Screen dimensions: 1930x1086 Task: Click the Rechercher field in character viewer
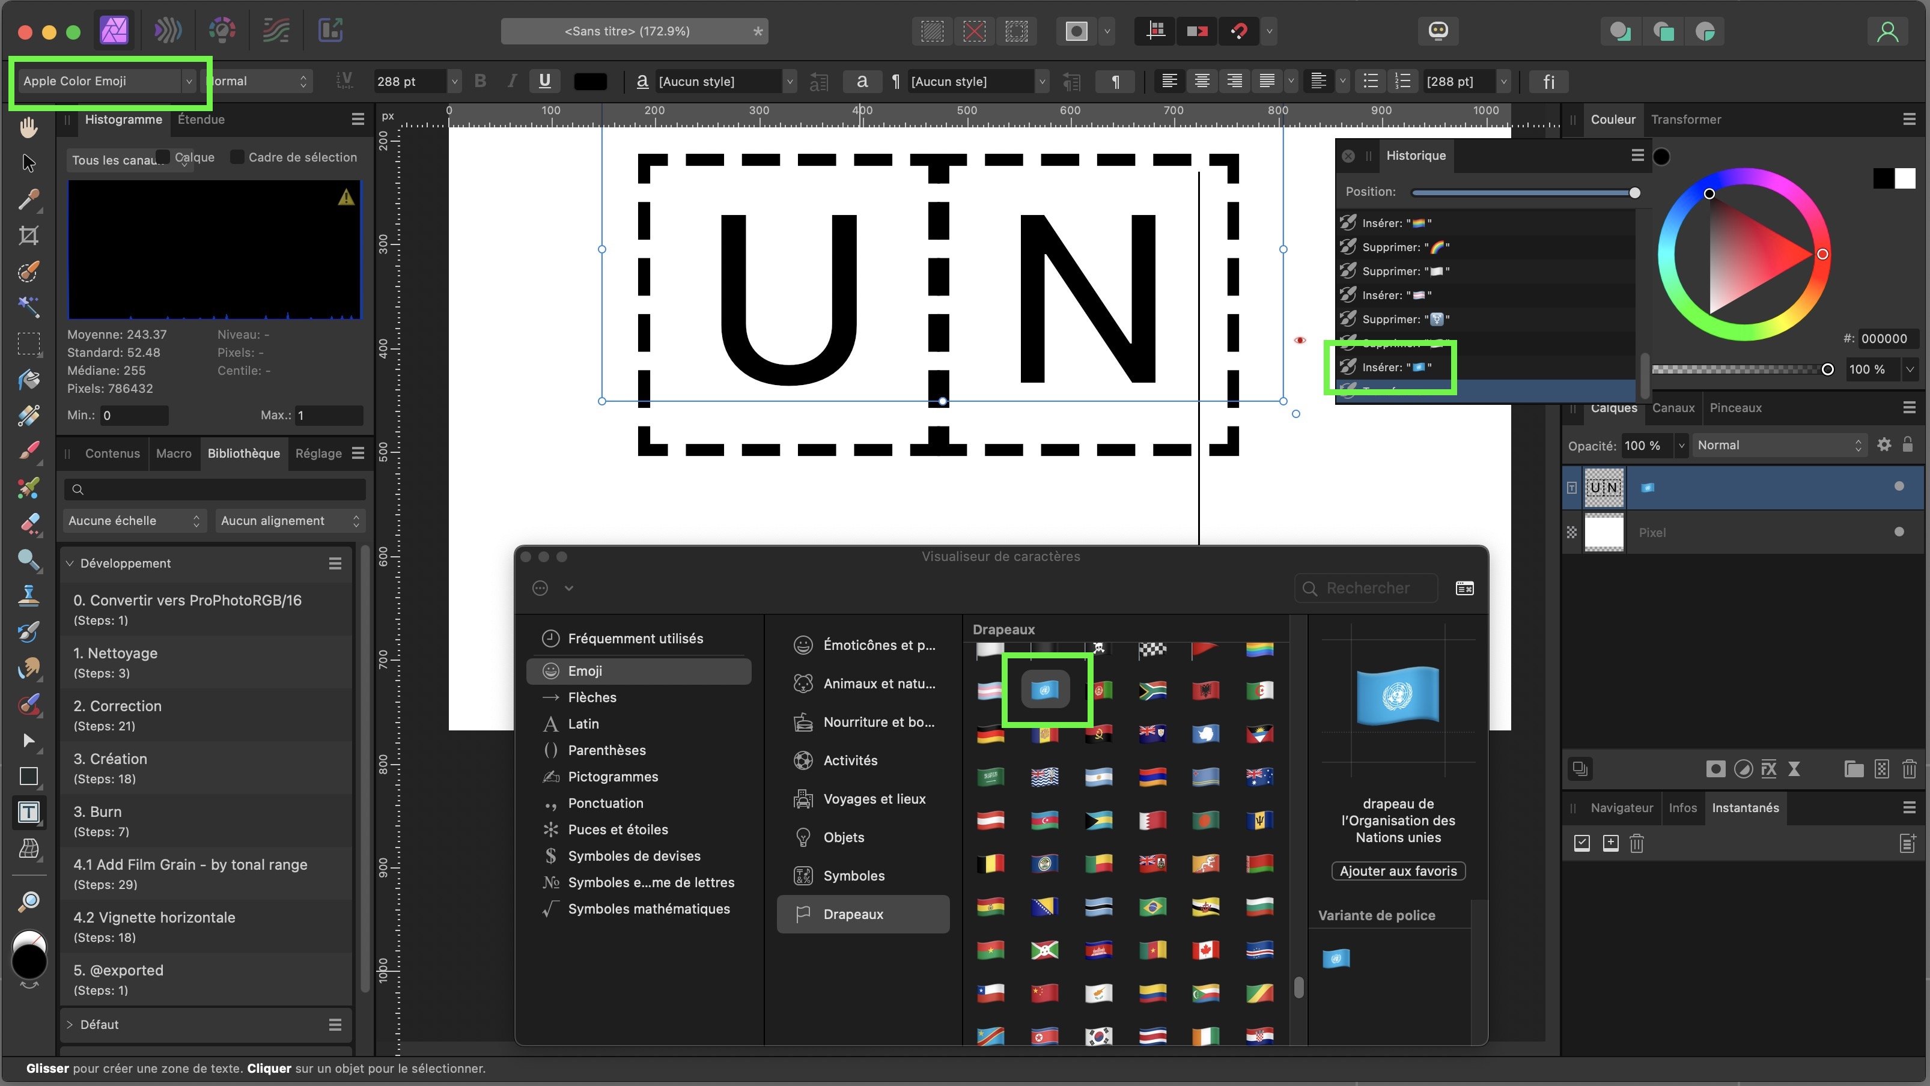pos(1366,588)
